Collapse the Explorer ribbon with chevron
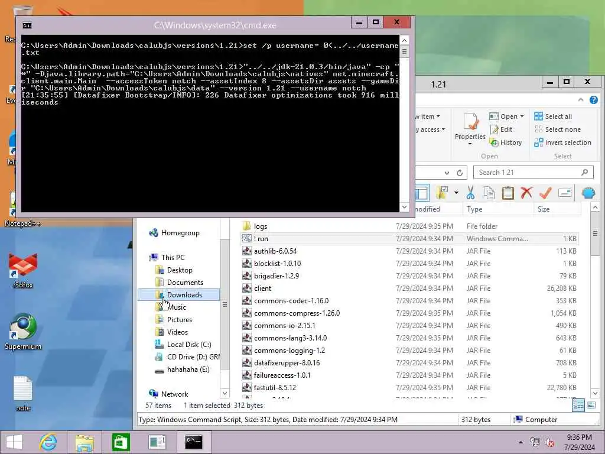Screen dimensions: 605x454 pyautogui.click(x=581, y=100)
